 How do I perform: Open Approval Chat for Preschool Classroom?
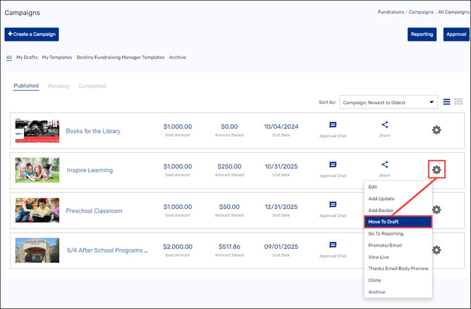[333, 205]
